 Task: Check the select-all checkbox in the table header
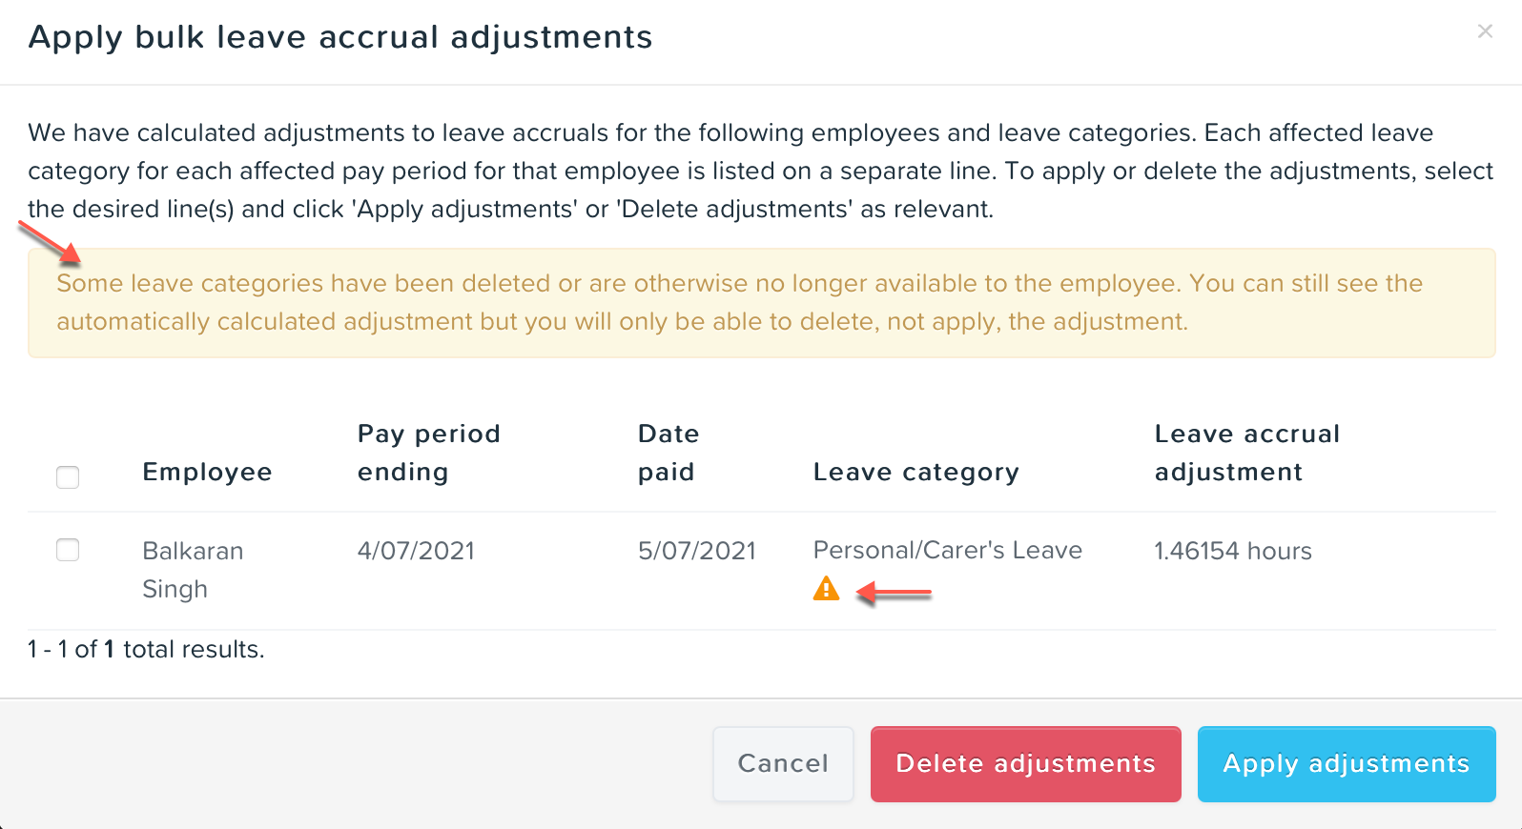pos(68,476)
